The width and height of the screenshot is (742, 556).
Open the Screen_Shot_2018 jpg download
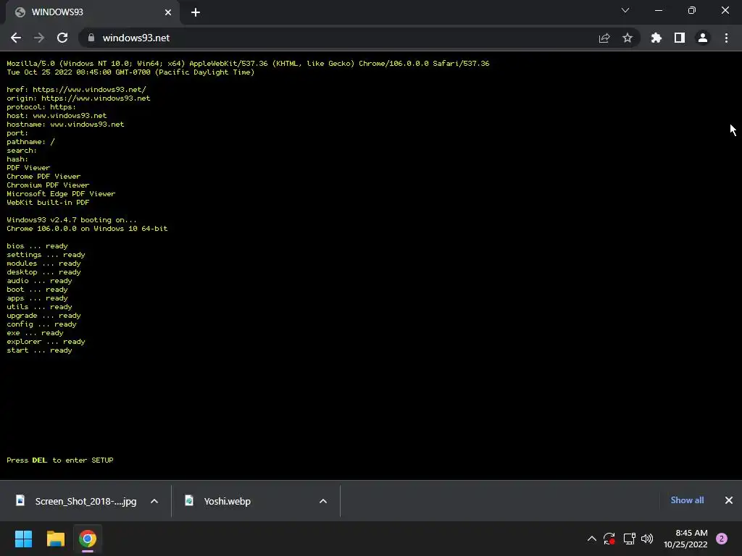77,501
